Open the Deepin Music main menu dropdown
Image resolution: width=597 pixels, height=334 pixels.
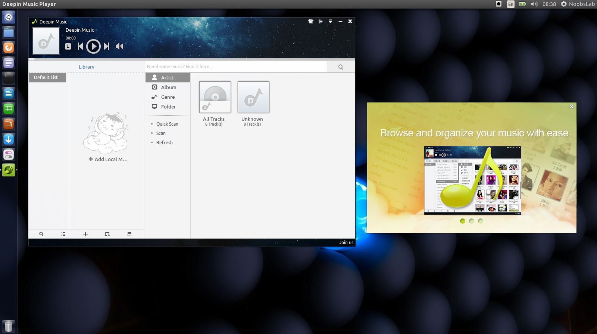tap(330, 21)
